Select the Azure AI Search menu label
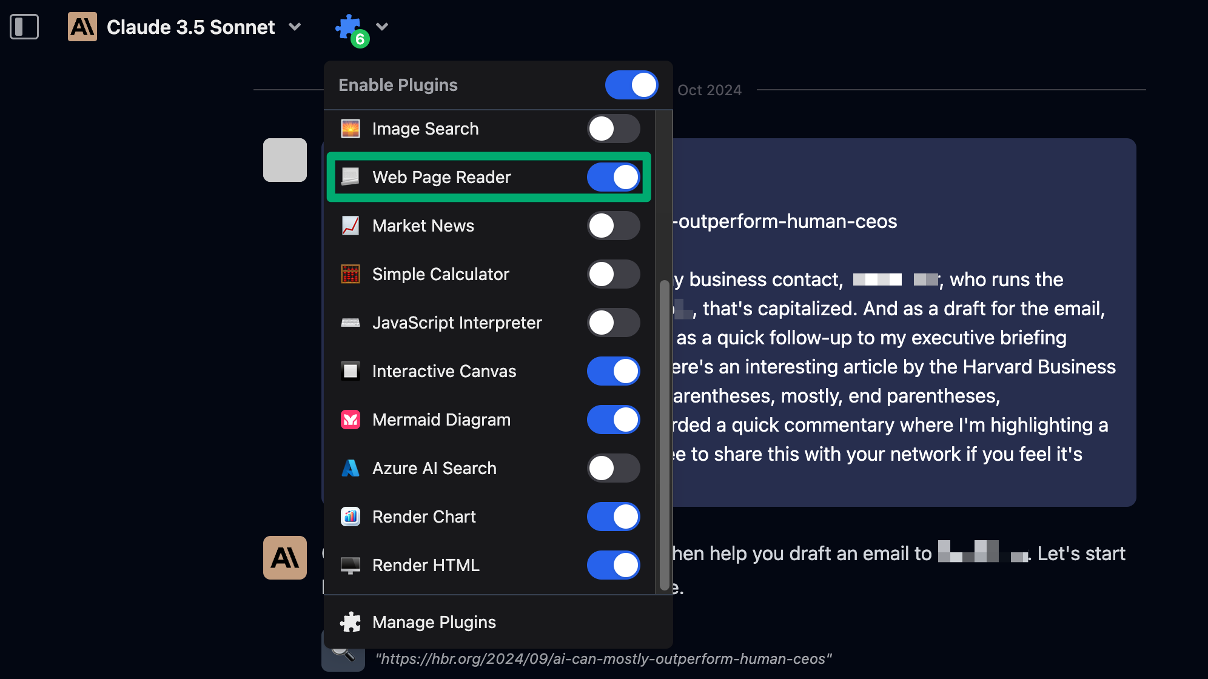The image size is (1208, 679). click(434, 468)
